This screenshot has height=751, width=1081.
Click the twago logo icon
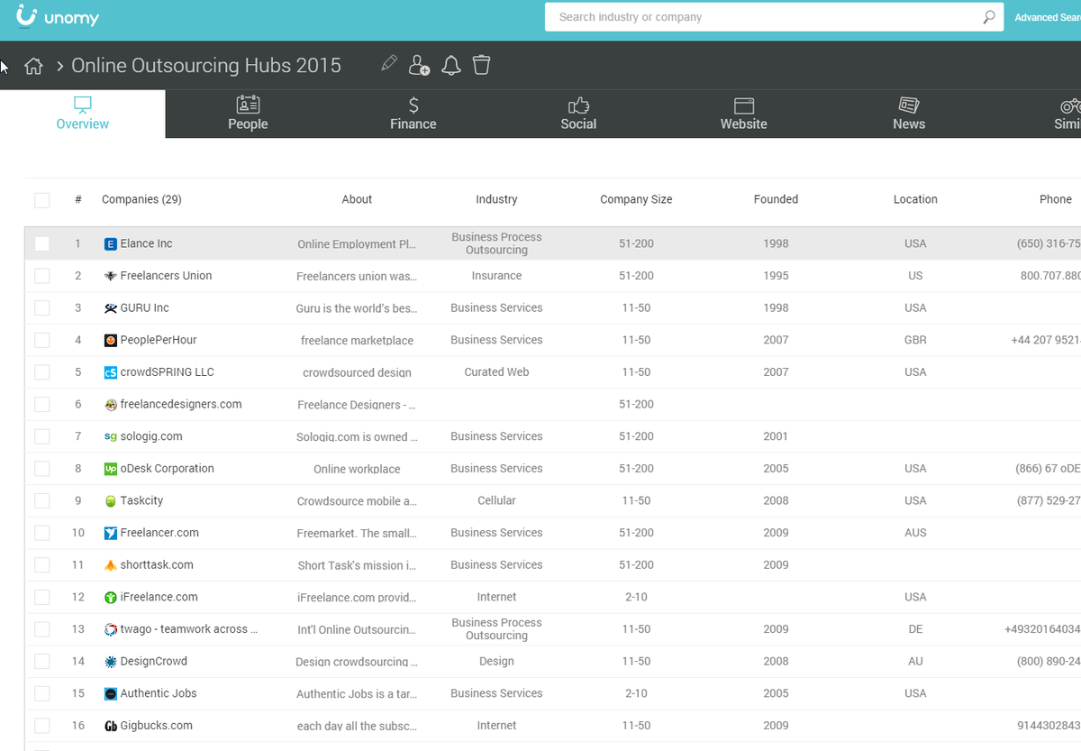pyautogui.click(x=111, y=629)
